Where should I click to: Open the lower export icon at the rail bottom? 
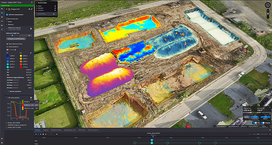pos(2,142)
